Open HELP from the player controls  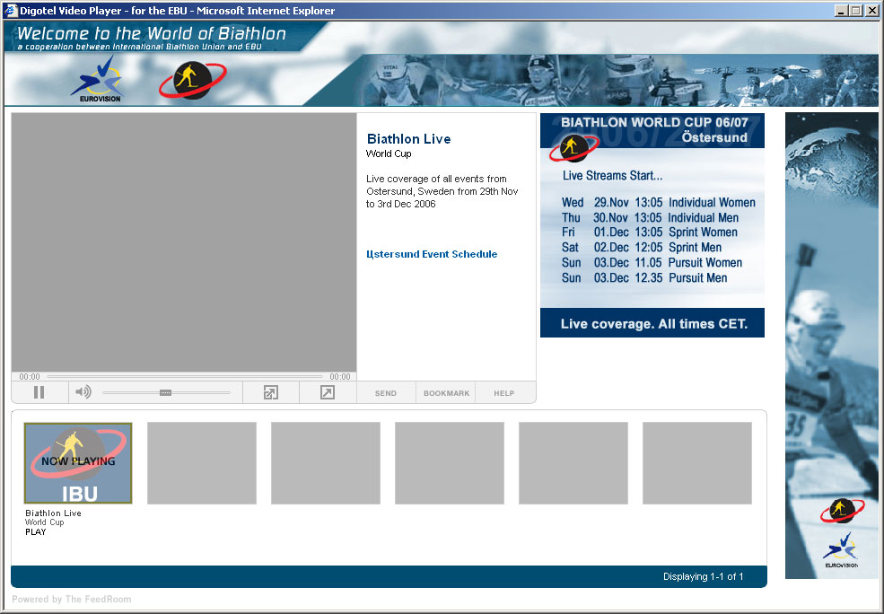pos(504,393)
